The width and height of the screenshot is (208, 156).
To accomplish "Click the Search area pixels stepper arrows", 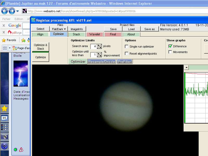I will pos(99,46).
